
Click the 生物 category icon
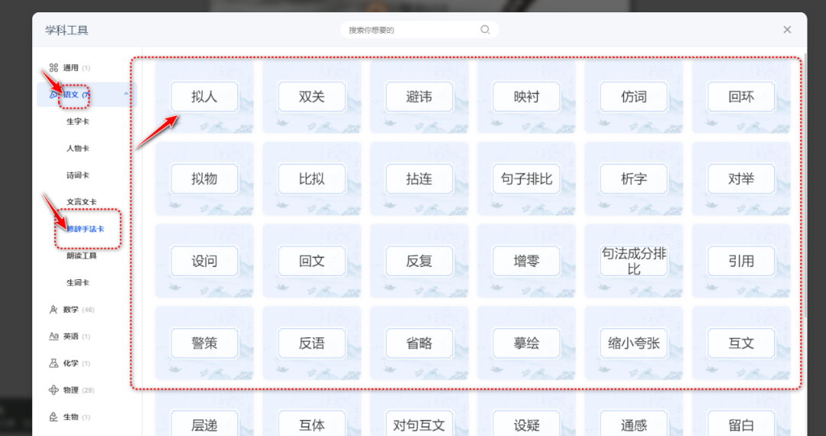[54, 417]
